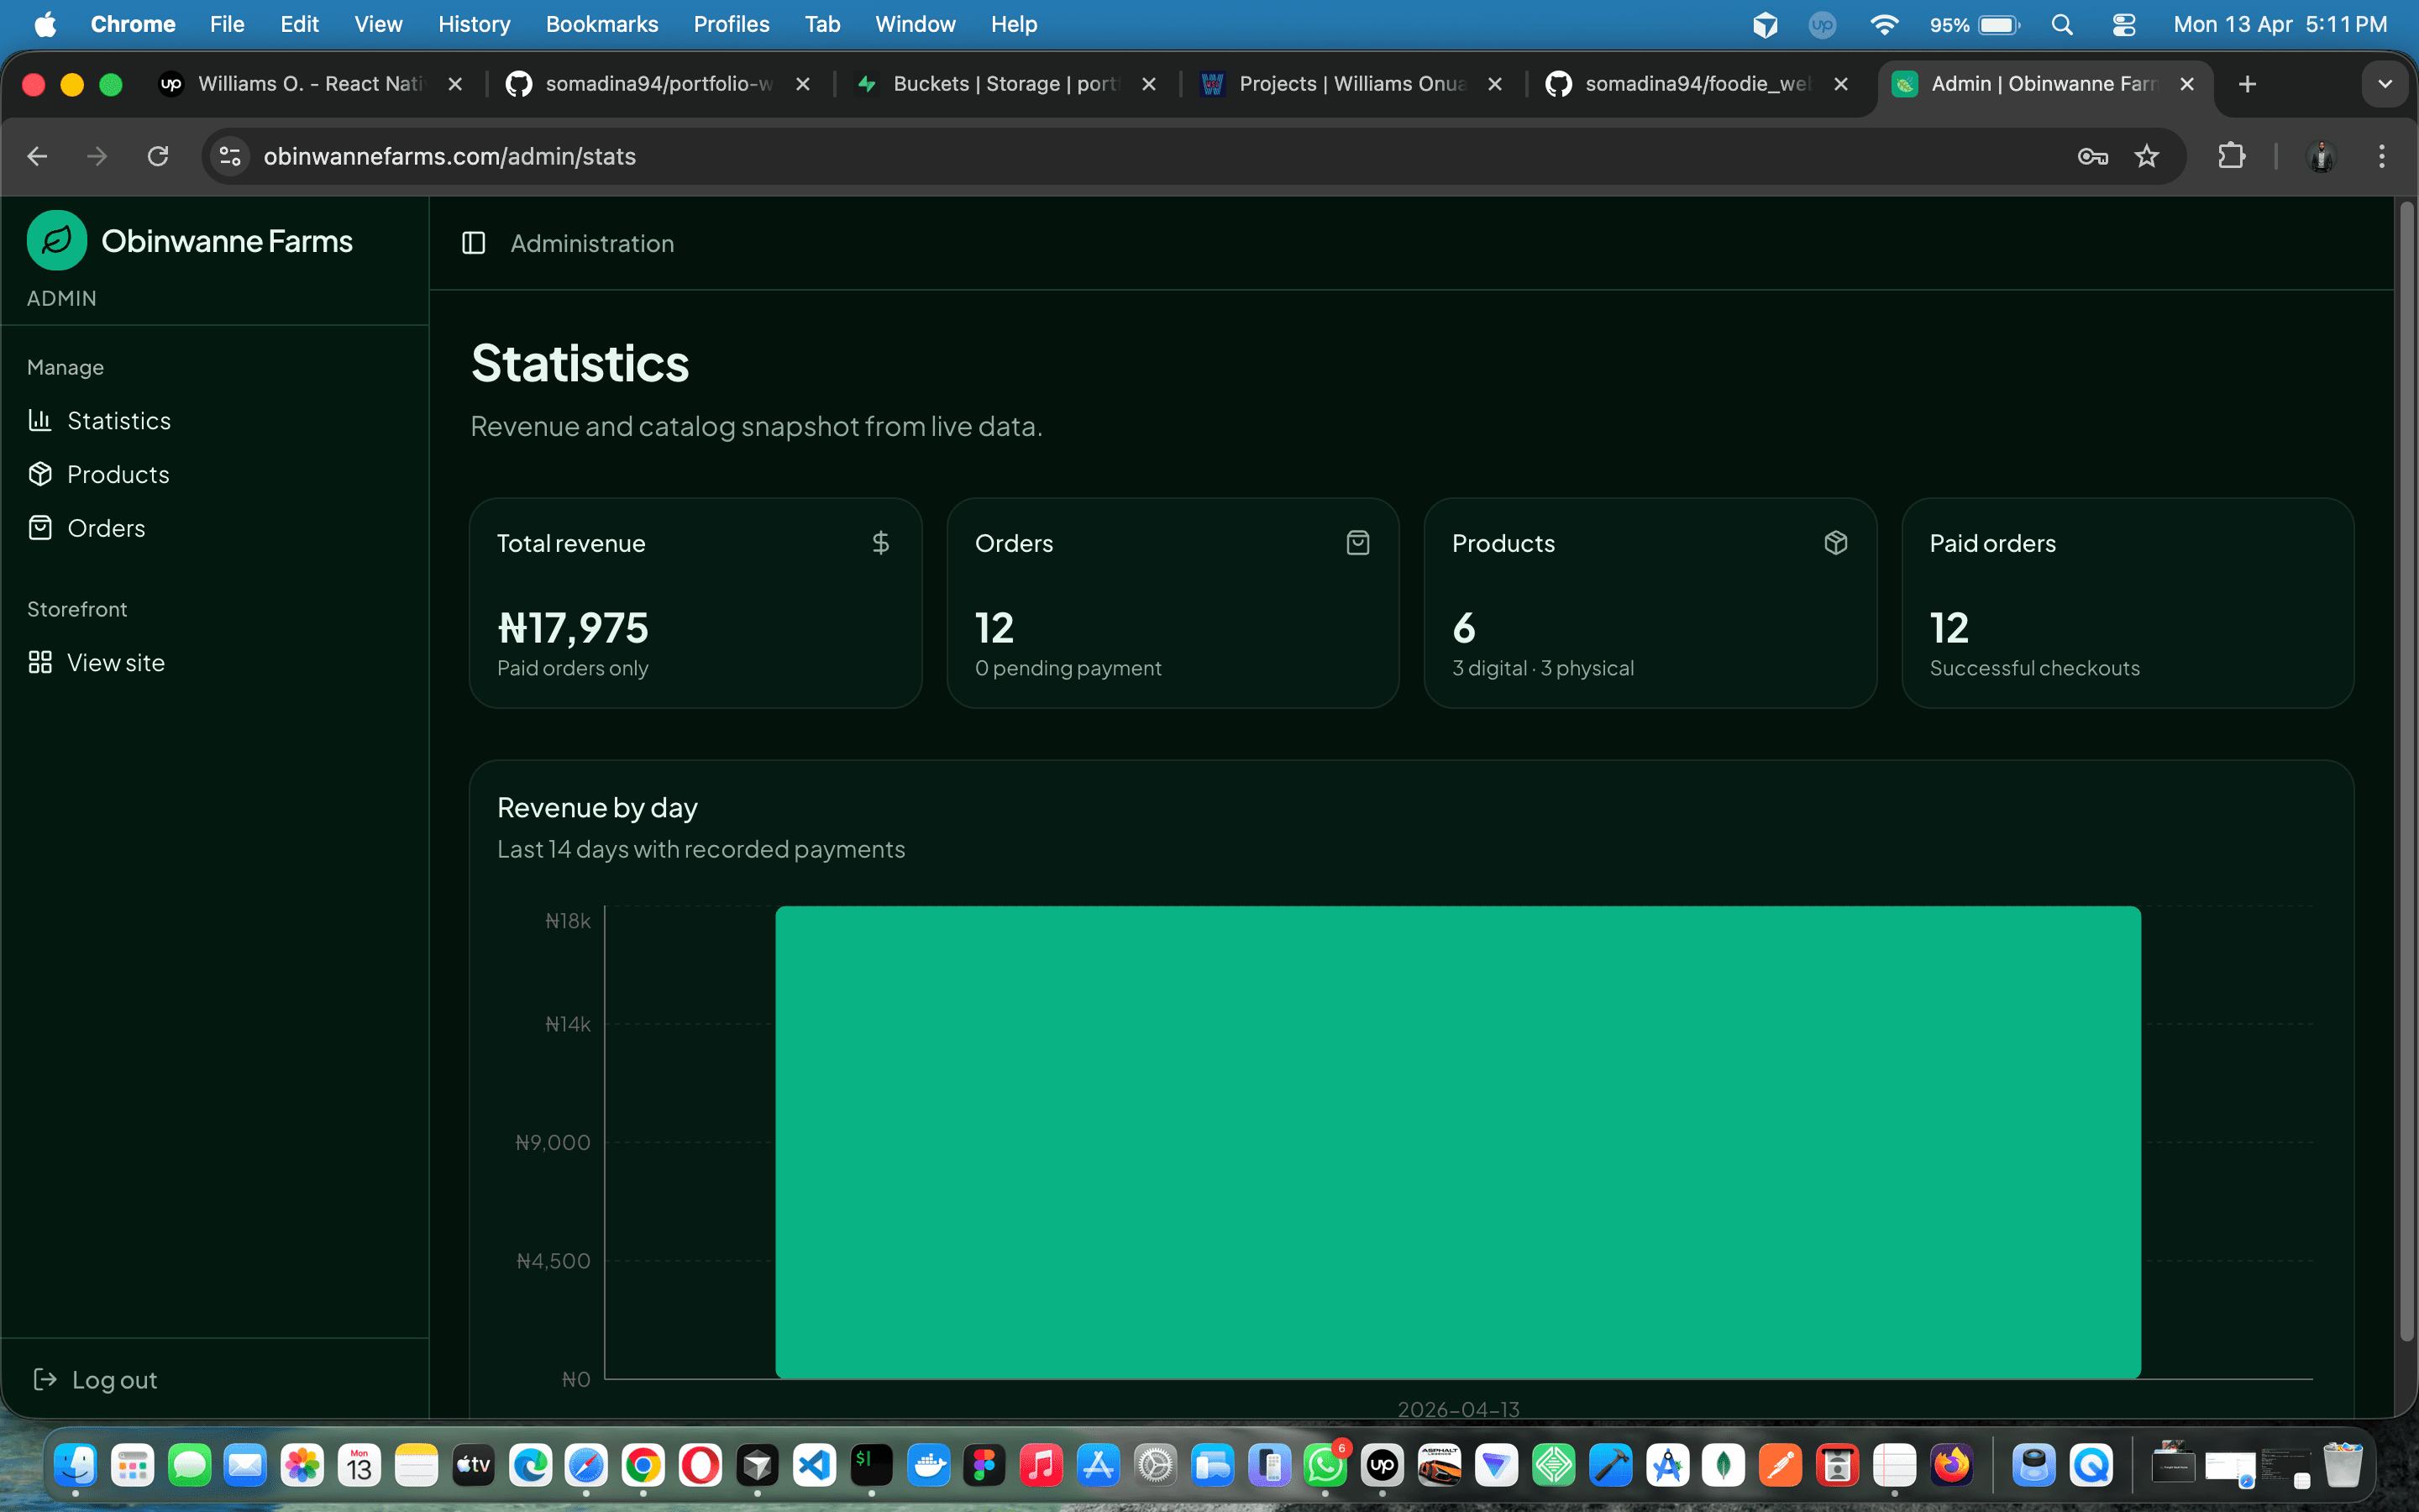Toggle the sidebar panel icon

tap(474, 243)
